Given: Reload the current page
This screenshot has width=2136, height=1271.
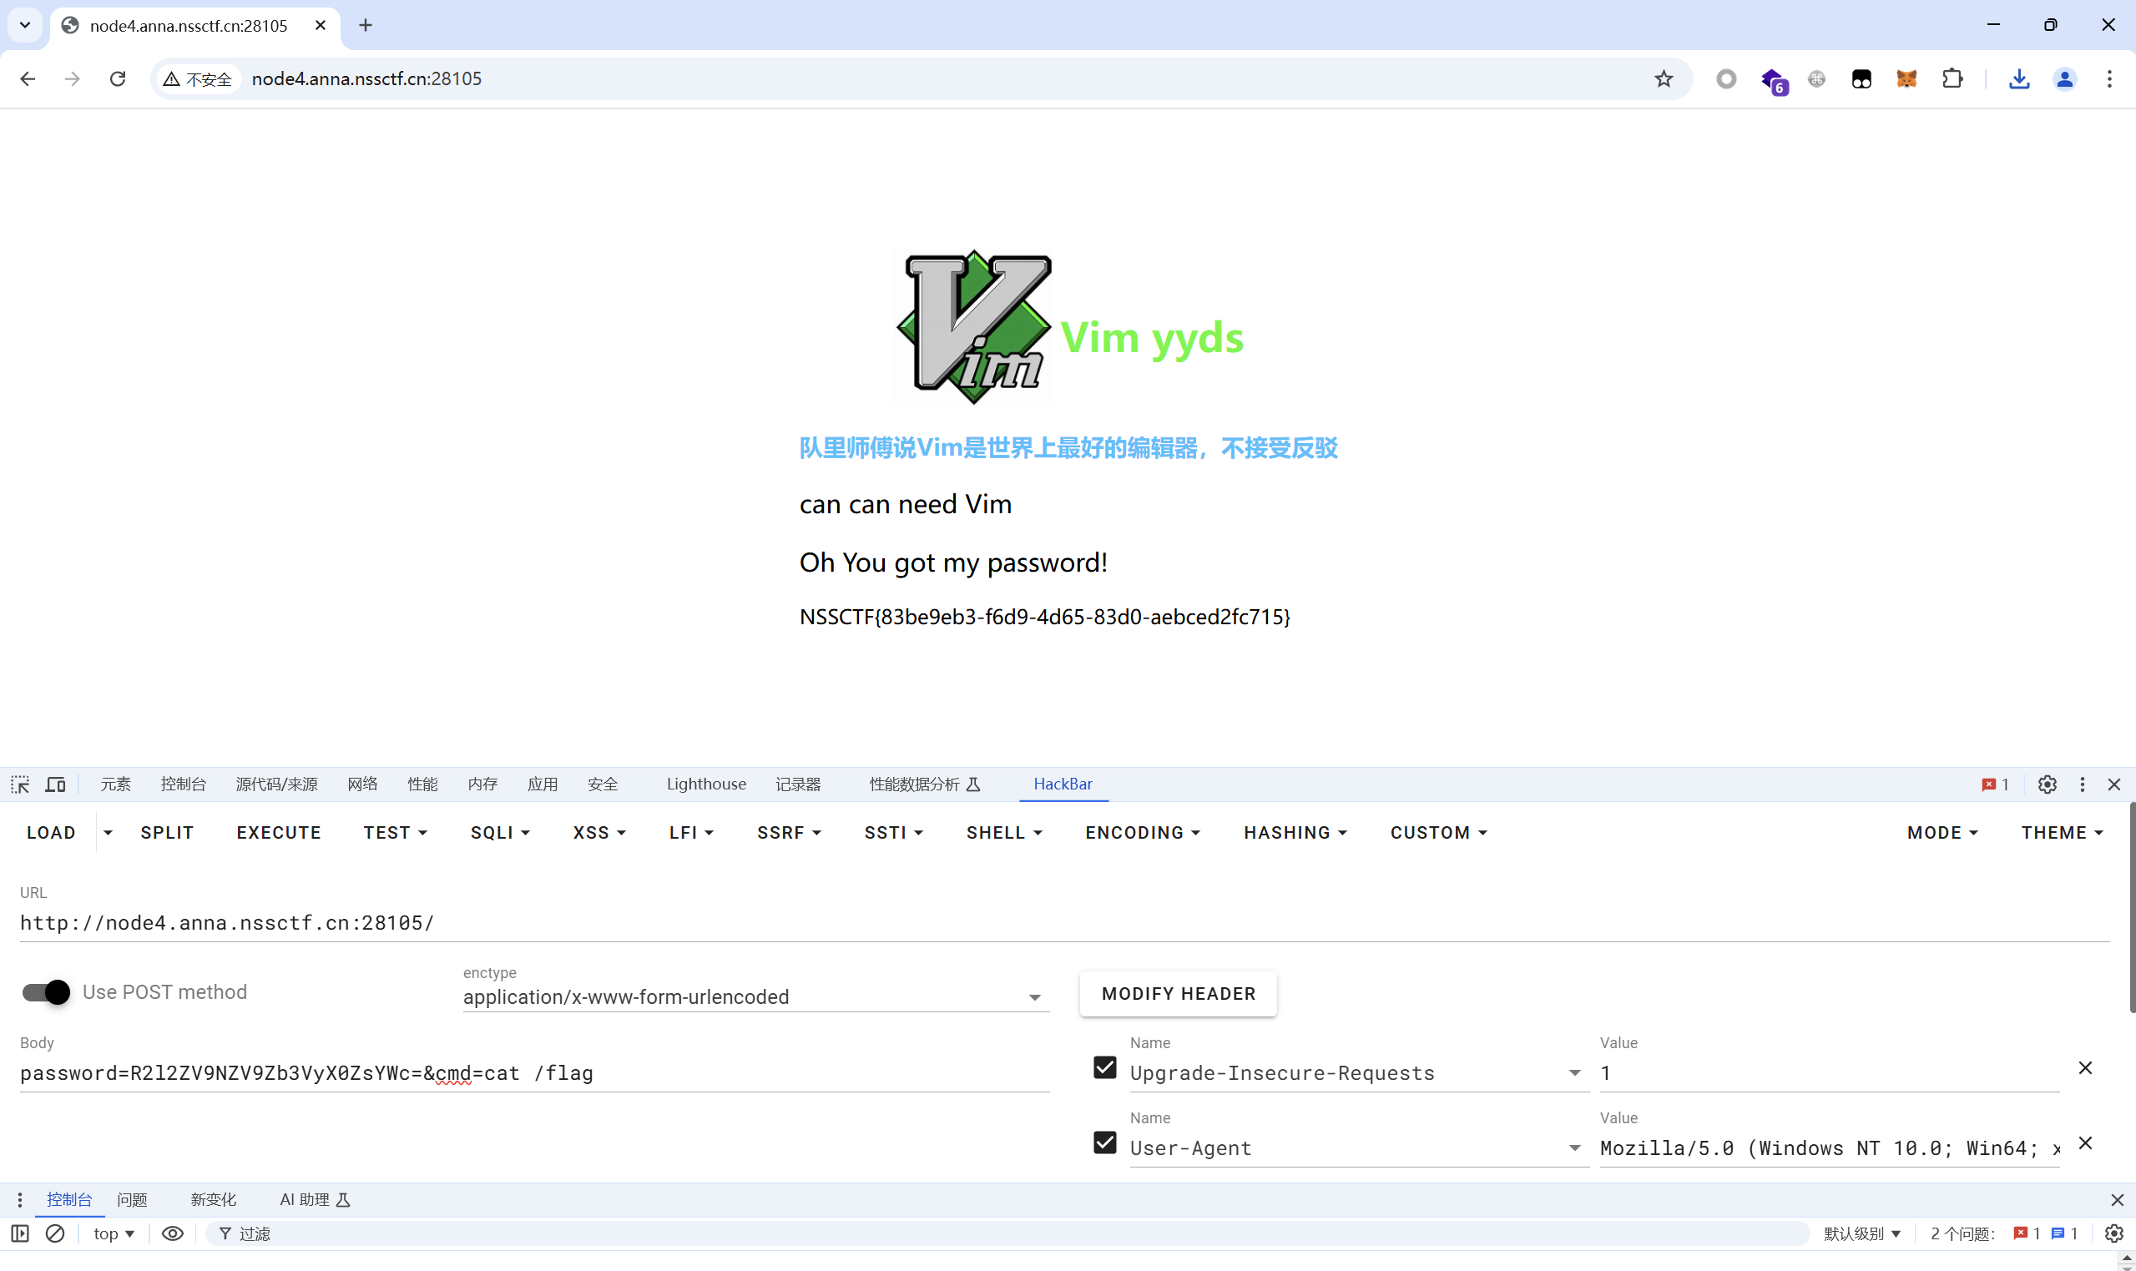Looking at the screenshot, I should (119, 78).
